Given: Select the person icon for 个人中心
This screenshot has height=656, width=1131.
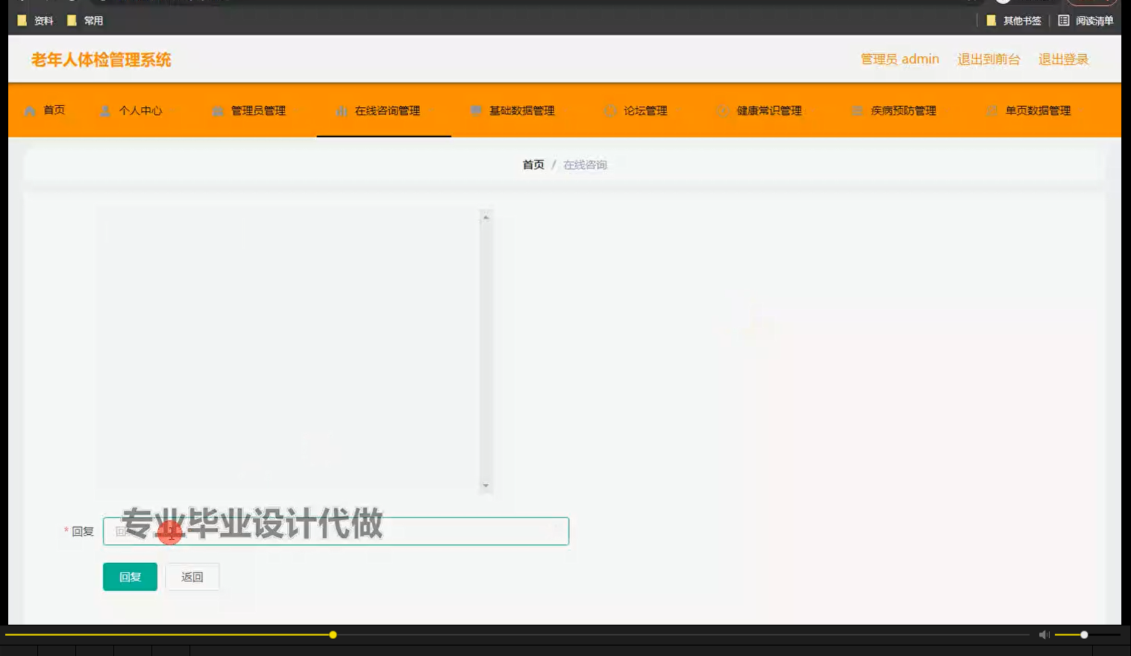Looking at the screenshot, I should point(104,110).
